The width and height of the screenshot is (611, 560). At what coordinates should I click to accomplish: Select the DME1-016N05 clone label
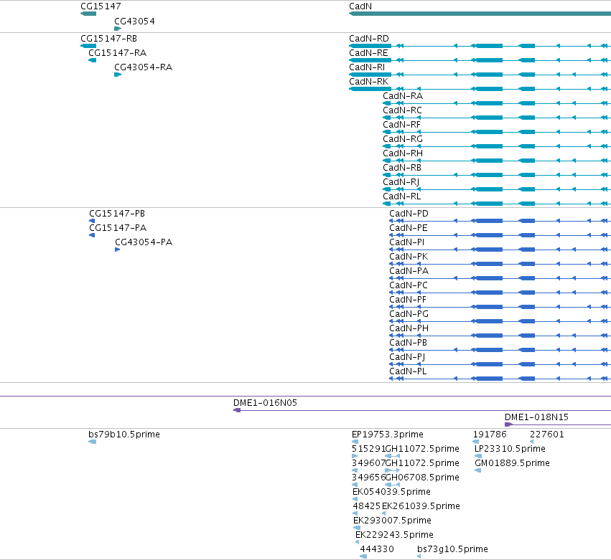pos(265,403)
